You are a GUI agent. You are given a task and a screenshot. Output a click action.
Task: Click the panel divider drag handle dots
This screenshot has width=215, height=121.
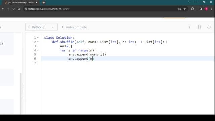click(24, 91)
